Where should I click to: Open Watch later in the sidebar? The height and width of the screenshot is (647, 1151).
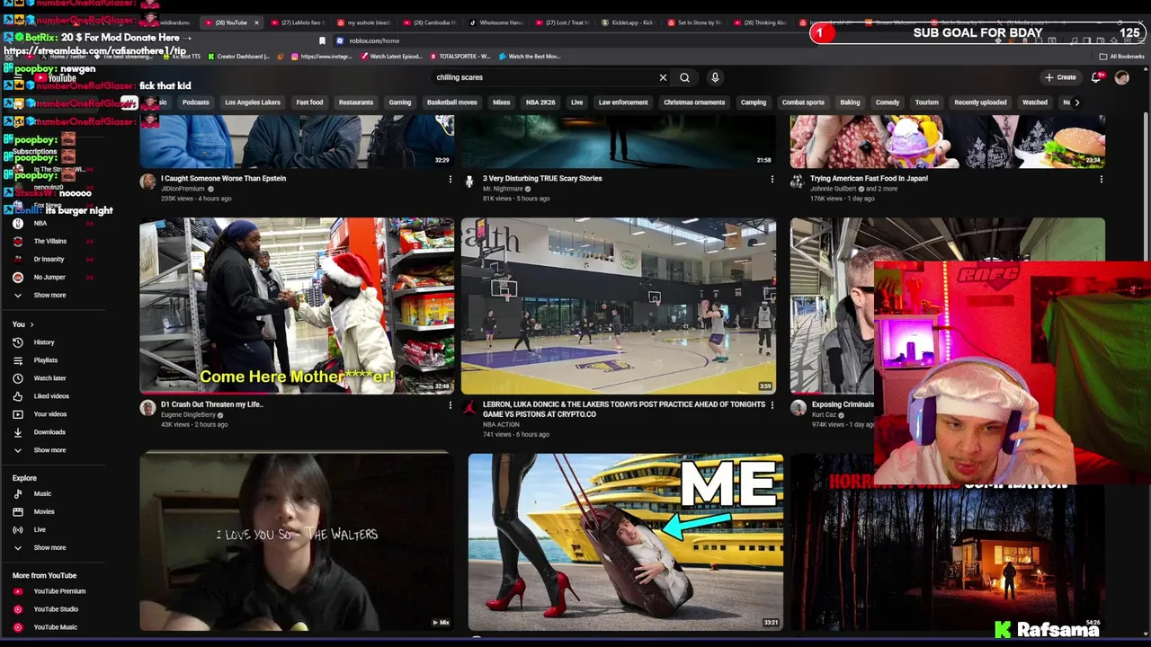(x=49, y=378)
